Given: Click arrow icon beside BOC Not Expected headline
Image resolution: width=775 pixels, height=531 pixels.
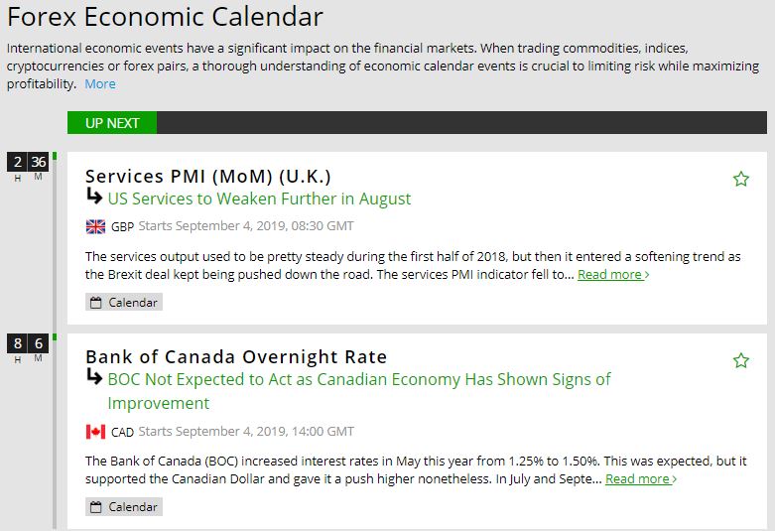Looking at the screenshot, I should click(x=95, y=377).
